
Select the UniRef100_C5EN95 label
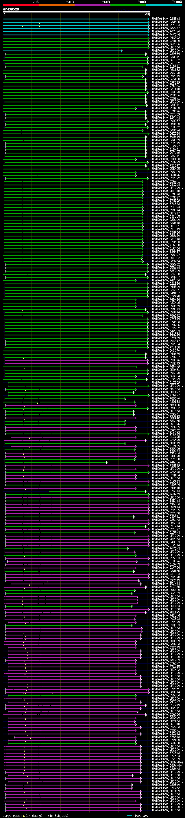(x=166, y=169)
